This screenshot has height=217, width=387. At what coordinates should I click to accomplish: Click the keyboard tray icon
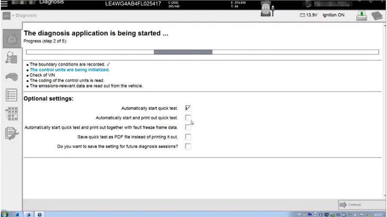pos(304,214)
